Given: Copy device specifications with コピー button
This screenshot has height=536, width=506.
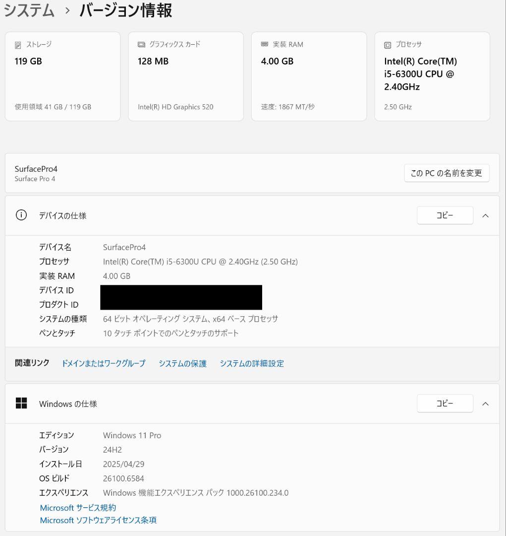Looking at the screenshot, I should pyautogui.click(x=445, y=215).
